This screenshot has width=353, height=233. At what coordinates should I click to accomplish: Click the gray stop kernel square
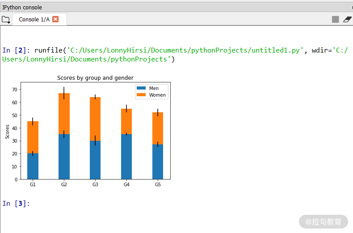335,19
